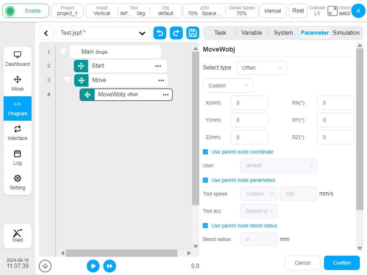367x275 pixels.
Task: Click the Confirm button
Action: 342,263
